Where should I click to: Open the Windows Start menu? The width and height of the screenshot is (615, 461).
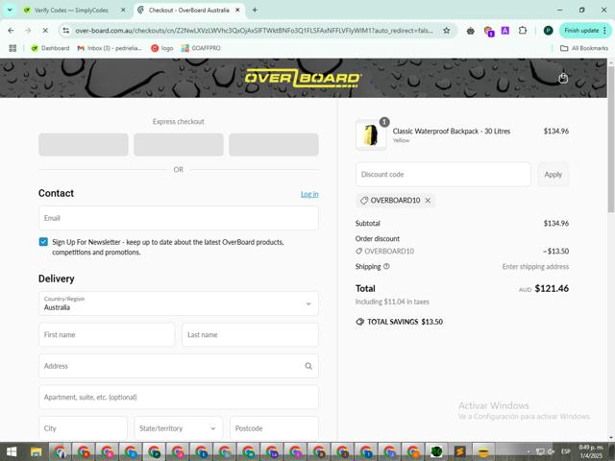[x=12, y=452]
